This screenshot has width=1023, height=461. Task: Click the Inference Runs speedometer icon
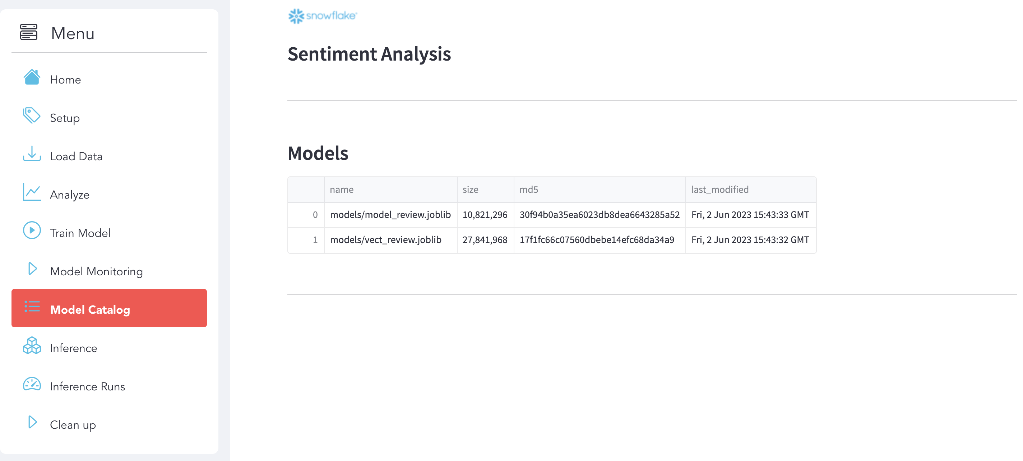(x=32, y=384)
